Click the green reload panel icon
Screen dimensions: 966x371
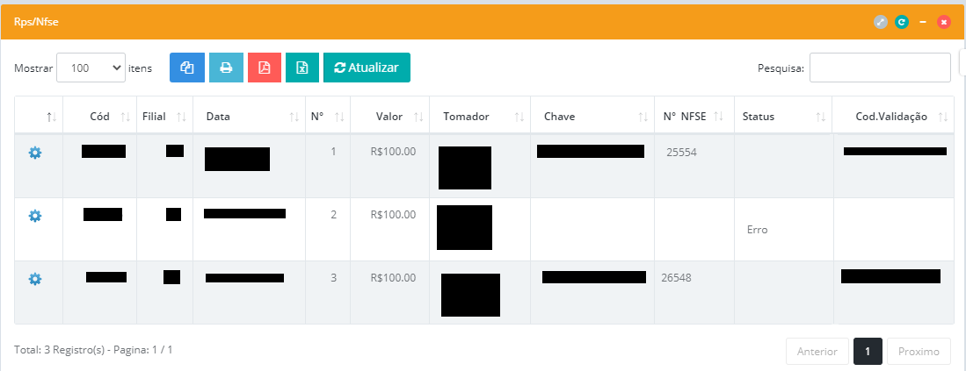point(902,22)
